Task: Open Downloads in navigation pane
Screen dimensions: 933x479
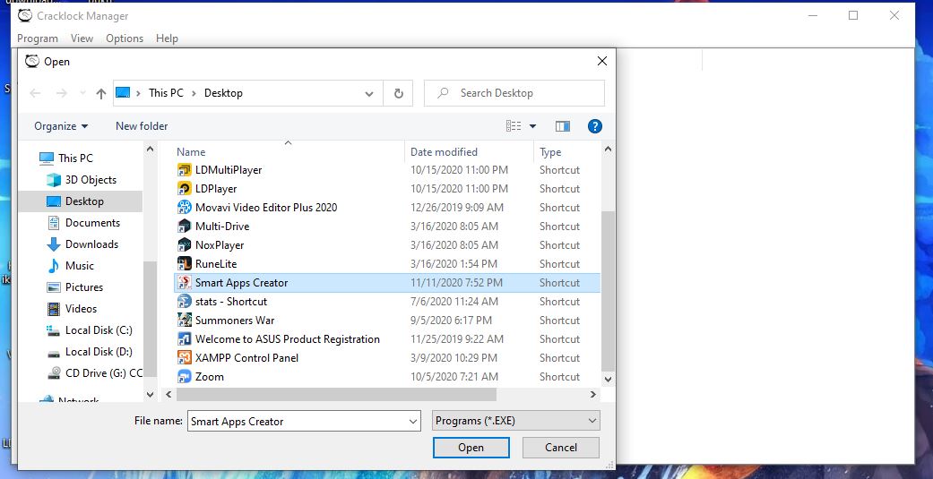Action: pos(91,244)
